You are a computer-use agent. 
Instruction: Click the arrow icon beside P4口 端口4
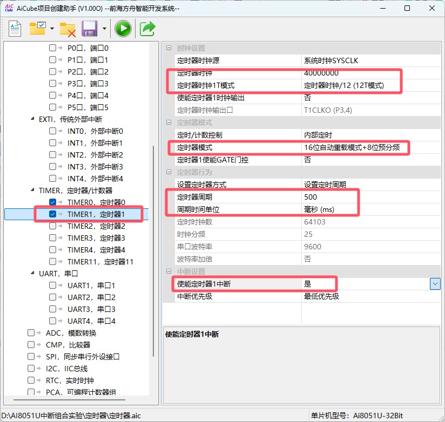(60, 95)
